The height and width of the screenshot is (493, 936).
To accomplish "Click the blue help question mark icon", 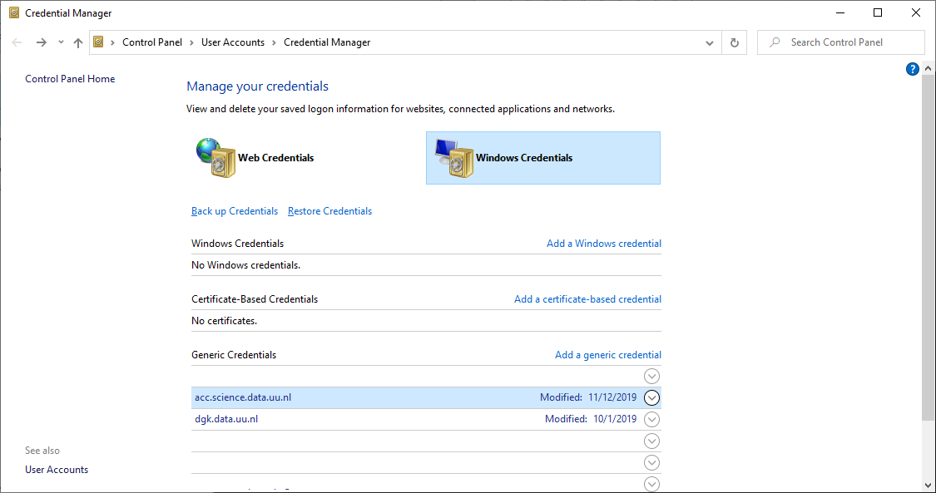I will click(x=912, y=69).
